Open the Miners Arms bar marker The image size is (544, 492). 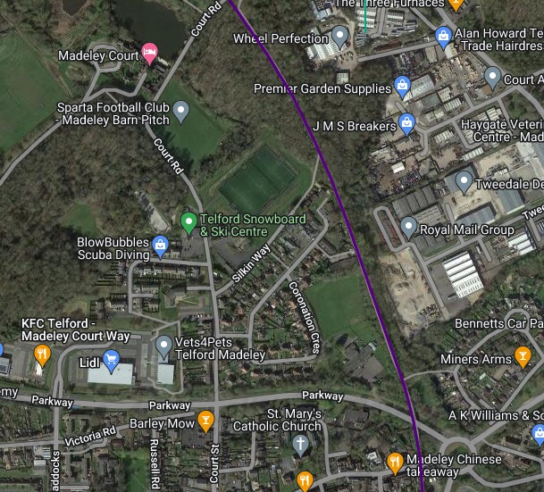[523, 357]
